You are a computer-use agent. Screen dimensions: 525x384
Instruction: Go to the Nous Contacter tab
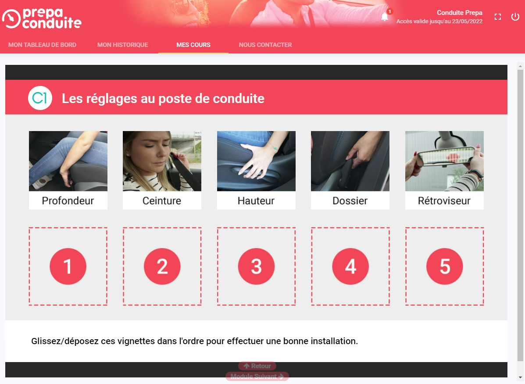point(265,45)
